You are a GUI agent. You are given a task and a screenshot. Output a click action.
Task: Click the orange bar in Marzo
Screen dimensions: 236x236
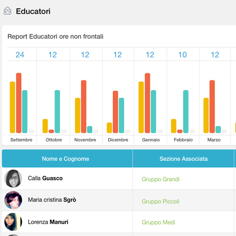(x=212, y=107)
